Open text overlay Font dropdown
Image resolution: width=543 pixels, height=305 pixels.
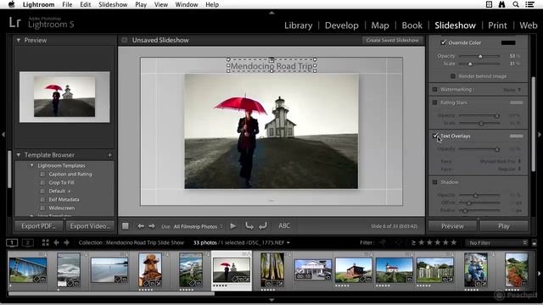coord(501,162)
